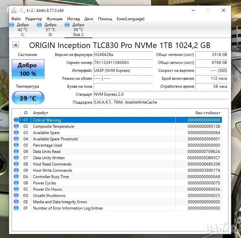Image resolution: width=241 pixels, height=238 pixels.
Task: Click the total host writes value 6768 GB
Action: click(212, 63)
